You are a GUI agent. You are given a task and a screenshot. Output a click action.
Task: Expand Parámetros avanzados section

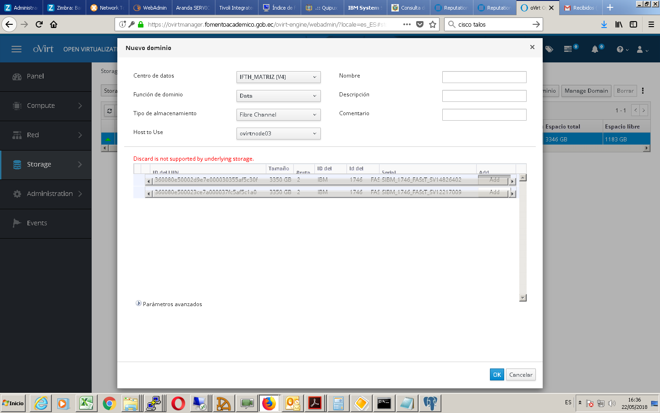click(138, 304)
